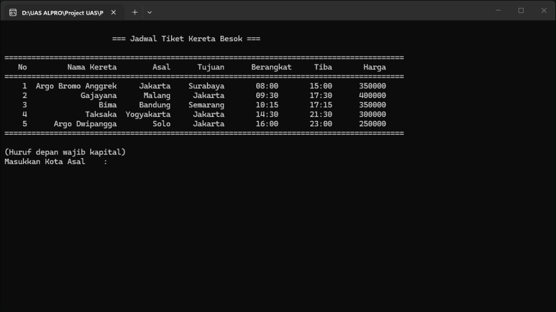Click arrival time '23:00'

coord(321,124)
